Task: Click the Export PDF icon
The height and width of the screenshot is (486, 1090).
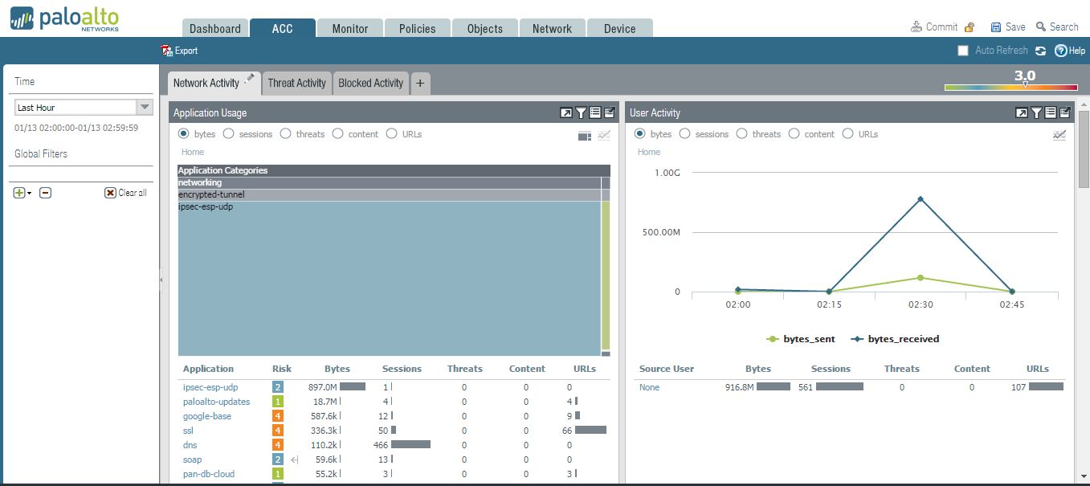Action: (167, 51)
